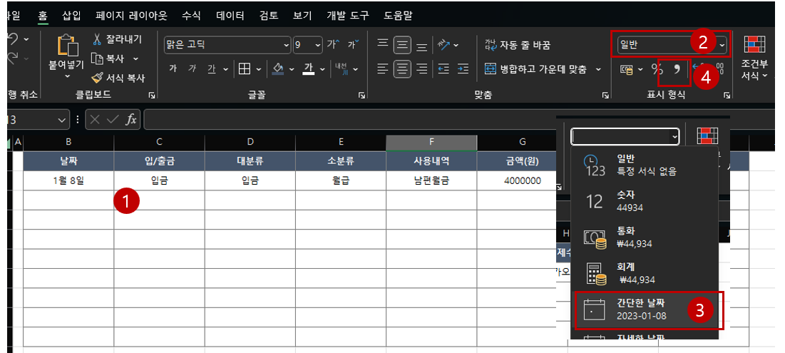Select Number (숫자) 44934 format

coord(646,201)
